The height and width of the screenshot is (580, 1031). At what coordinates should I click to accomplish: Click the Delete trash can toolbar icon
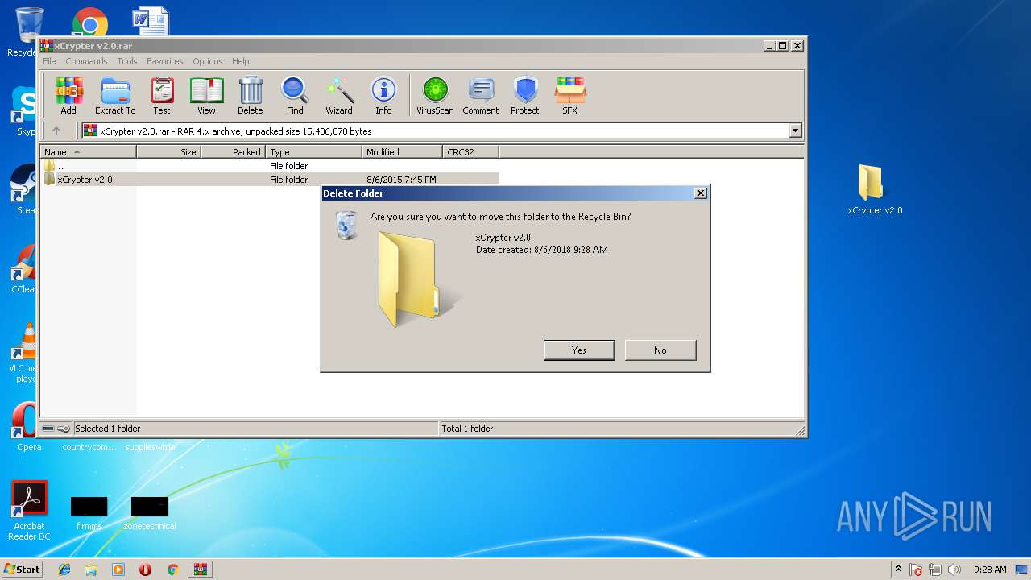click(251, 96)
